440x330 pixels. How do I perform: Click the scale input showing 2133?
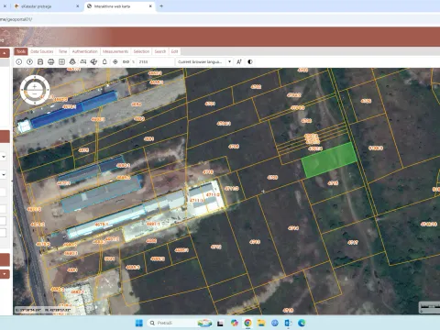[x=155, y=61]
